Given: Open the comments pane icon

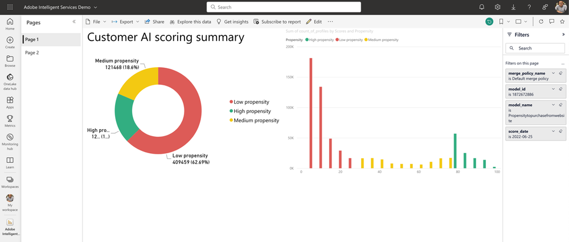Looking at the screenshot, I should point(551,22).
